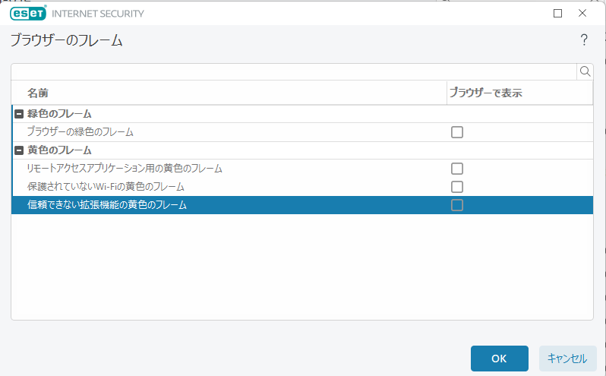This screenshot has height=376, width=606.
Task: Toggle リモートアクセスアプリケーション用の黄色のフレーム checkbox
Action: click(x=456, y=169)
